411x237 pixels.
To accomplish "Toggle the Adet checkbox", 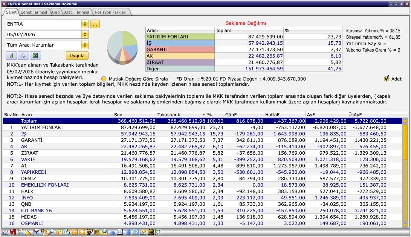I will point(386,79).
